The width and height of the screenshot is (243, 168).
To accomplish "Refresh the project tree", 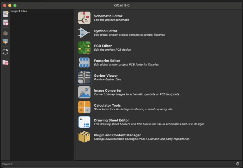I will [5, 52].
